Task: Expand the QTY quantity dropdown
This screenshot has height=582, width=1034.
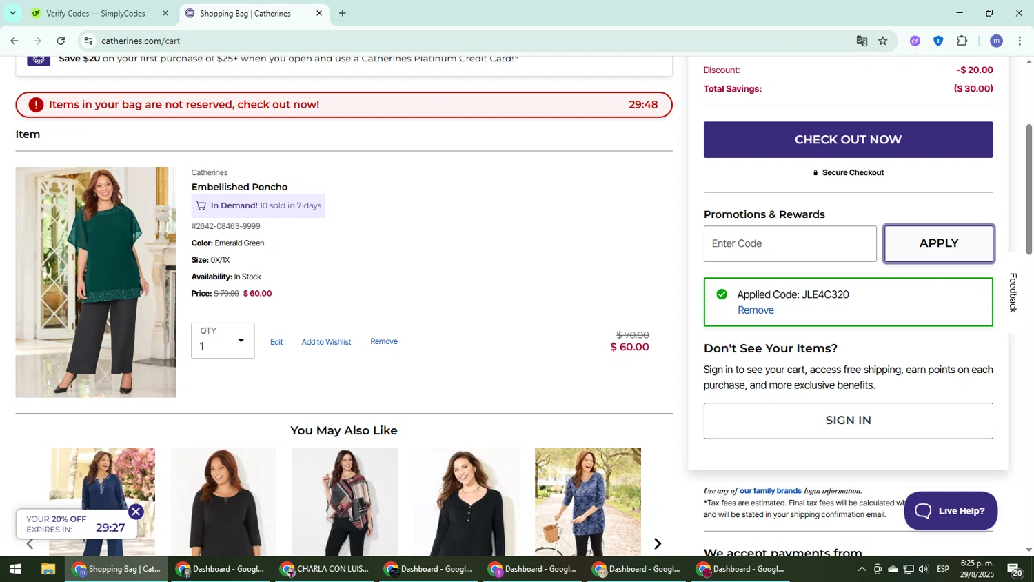Action: click(x=223, y=341)
